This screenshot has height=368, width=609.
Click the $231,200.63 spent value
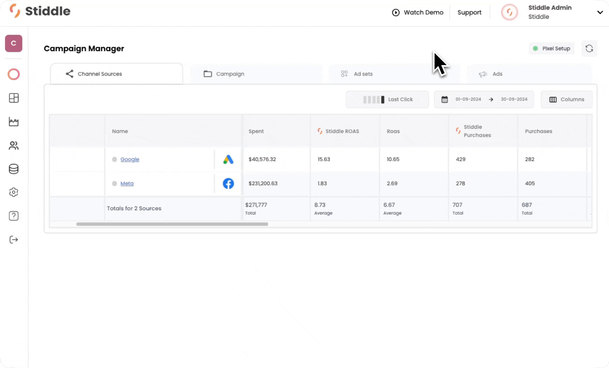pos(263,183)
